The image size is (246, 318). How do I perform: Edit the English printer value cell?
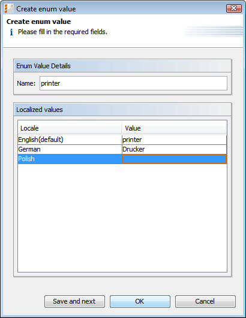pyautogui.click(x=174, y=140)
